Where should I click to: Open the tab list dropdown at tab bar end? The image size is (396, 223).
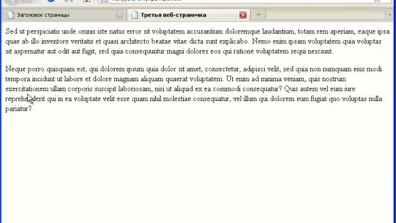(389, 15)
